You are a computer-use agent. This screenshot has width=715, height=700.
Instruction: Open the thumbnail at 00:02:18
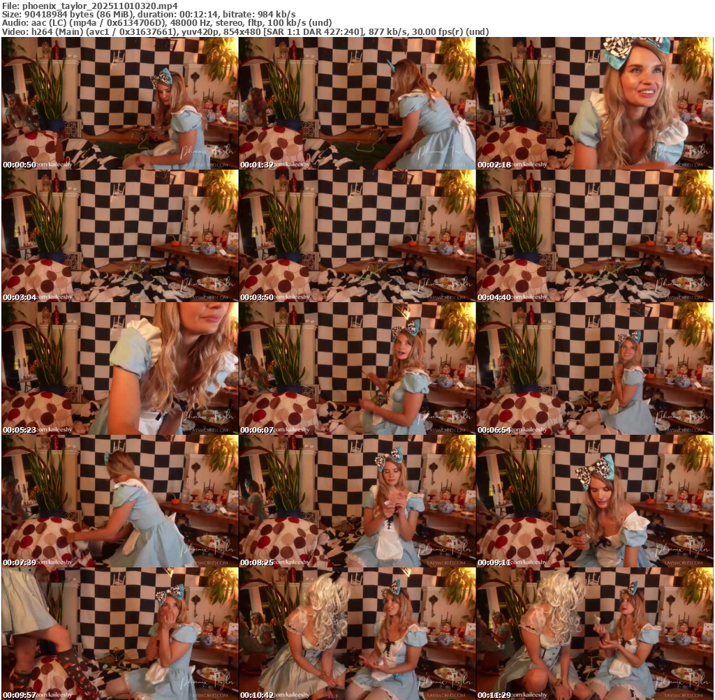point(595,103)
